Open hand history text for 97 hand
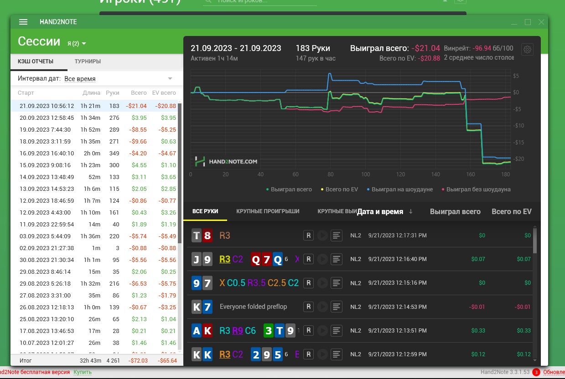This screenshot has width=565, height=379. (x=337, y=283)
